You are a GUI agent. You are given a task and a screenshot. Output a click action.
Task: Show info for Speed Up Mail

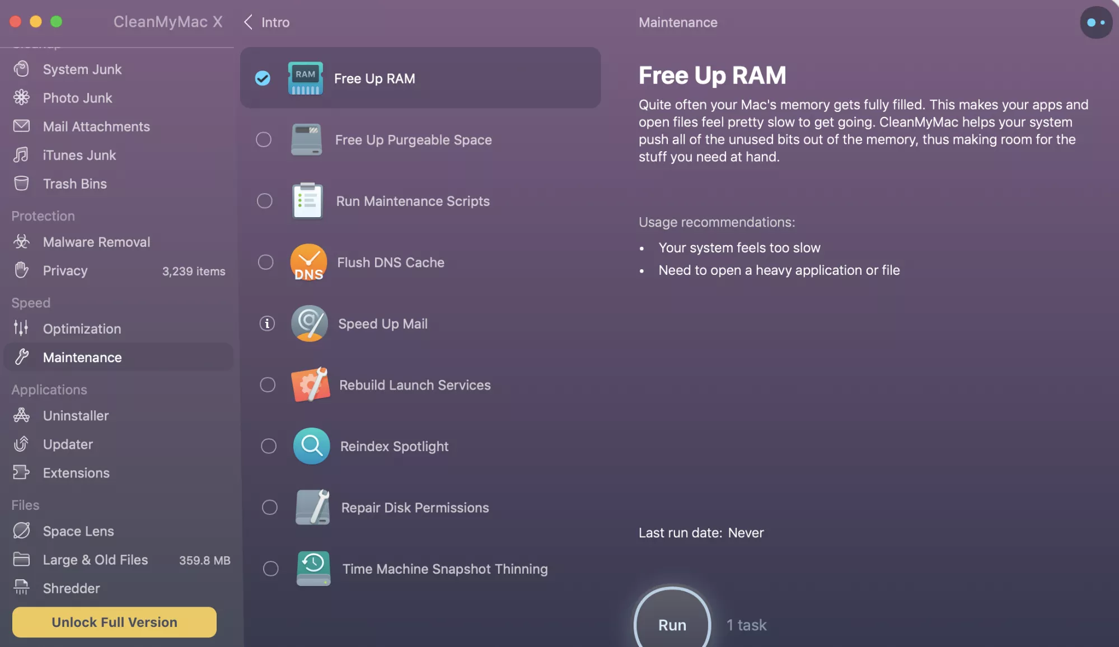[x=267, y=323]
